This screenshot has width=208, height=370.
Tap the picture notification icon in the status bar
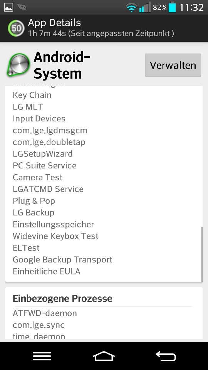[x=9, y=8]
